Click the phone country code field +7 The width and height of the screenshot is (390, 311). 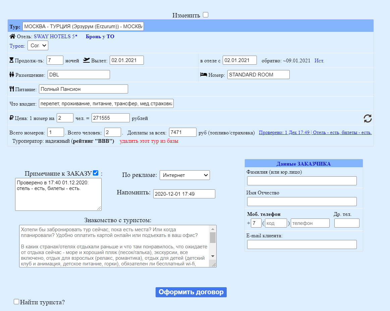[256, 223]
